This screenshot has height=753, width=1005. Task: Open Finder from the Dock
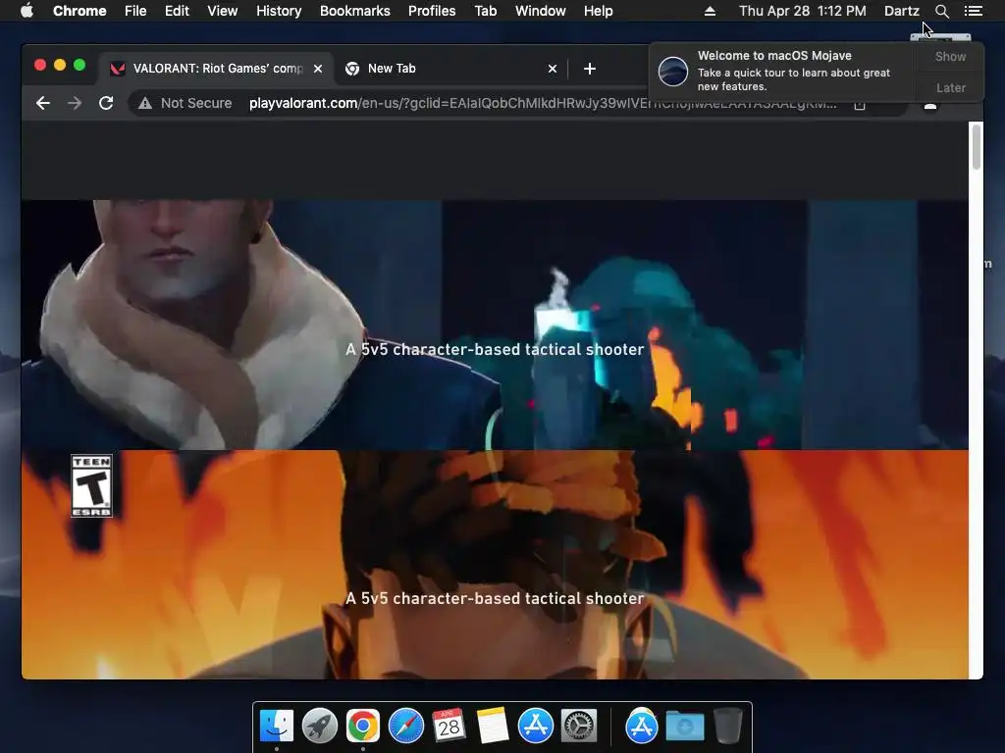pyautogui.click(x=277, y=726)
